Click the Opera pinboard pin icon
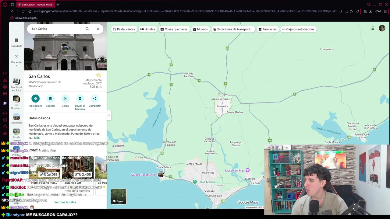 point(341,11)
